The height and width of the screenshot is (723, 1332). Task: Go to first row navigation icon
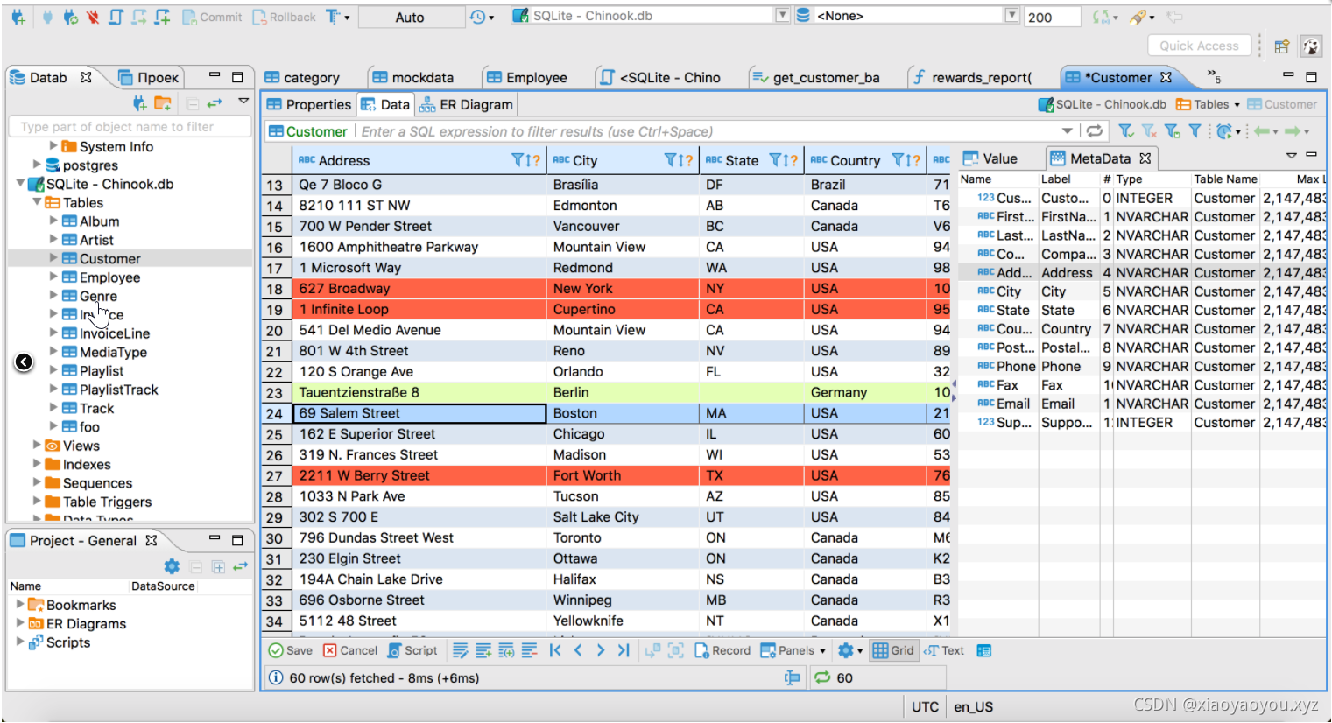[x=555, y=650]
